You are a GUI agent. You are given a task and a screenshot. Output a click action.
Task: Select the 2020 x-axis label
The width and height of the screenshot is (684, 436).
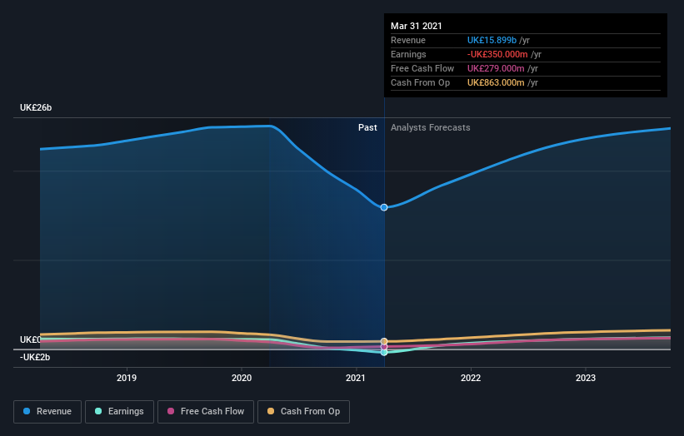click(242, 378)
